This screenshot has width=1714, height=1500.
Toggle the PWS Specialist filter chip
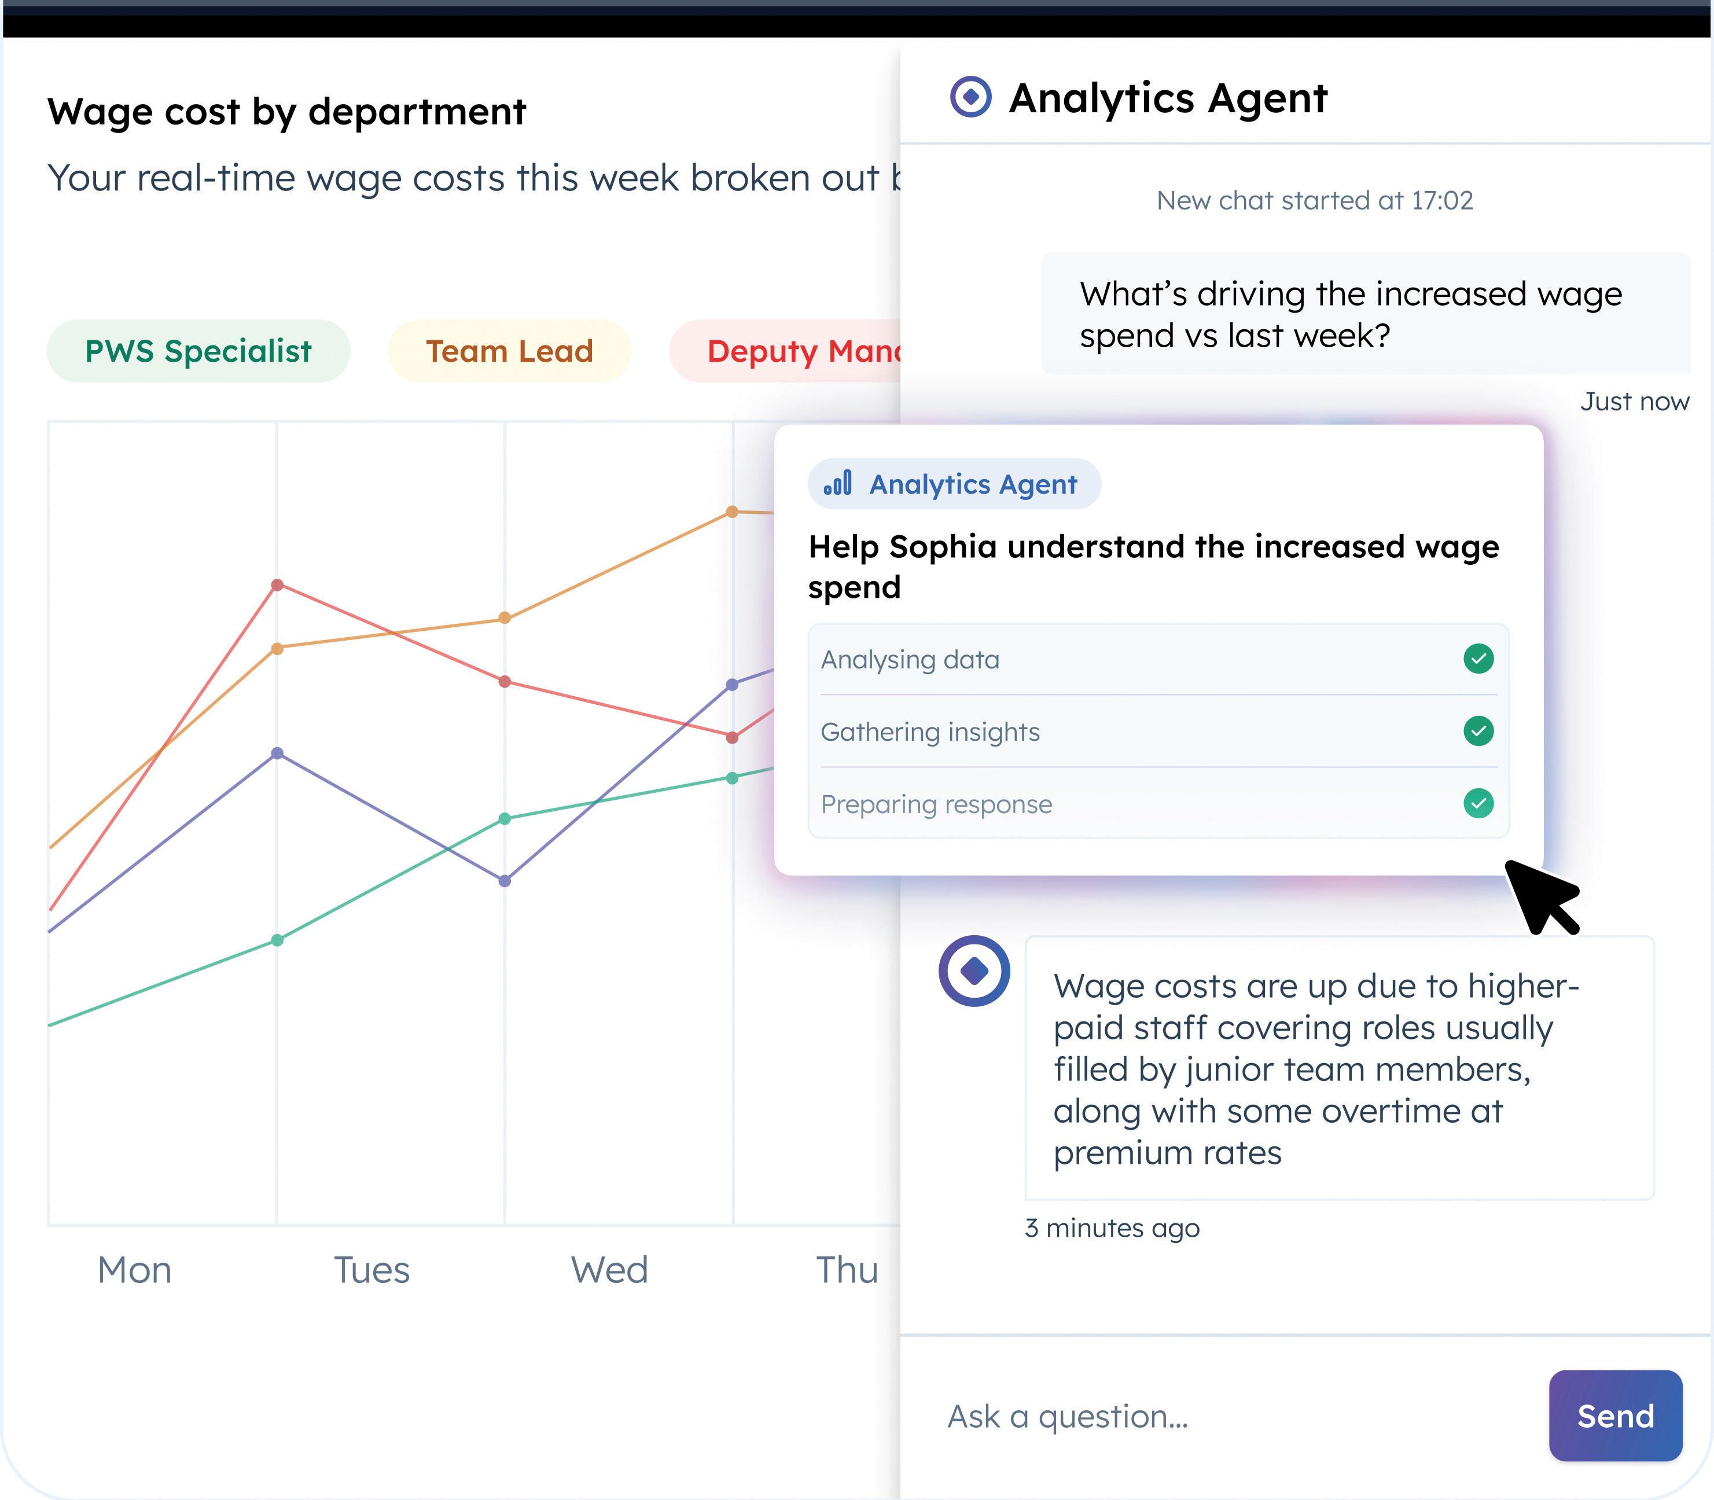coord(198,351)
